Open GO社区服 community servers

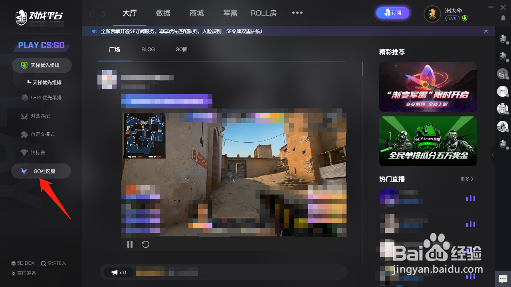(x=41, y=171)
